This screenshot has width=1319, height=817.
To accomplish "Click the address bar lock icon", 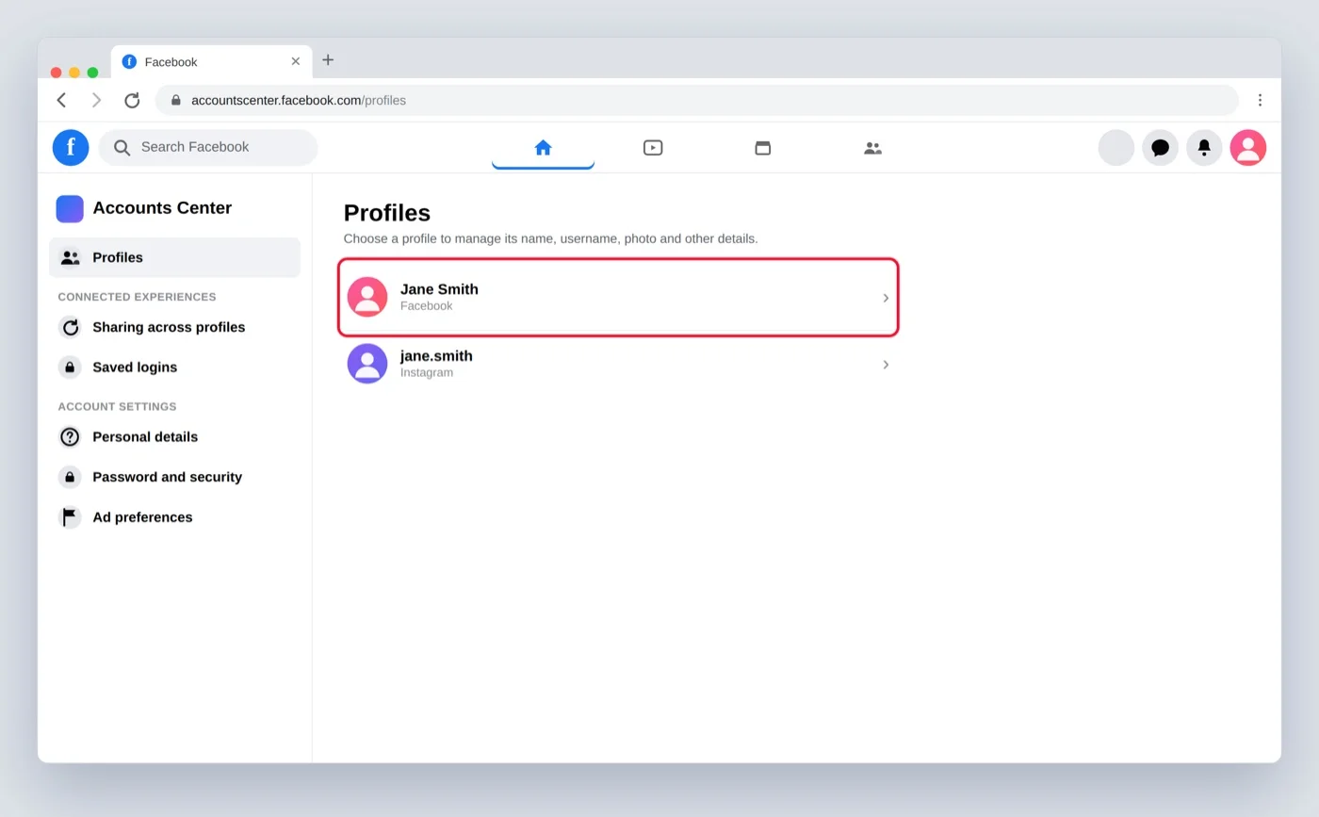I will (x=175, y=100).
